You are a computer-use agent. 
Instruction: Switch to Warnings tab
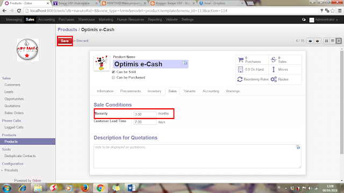233,91
